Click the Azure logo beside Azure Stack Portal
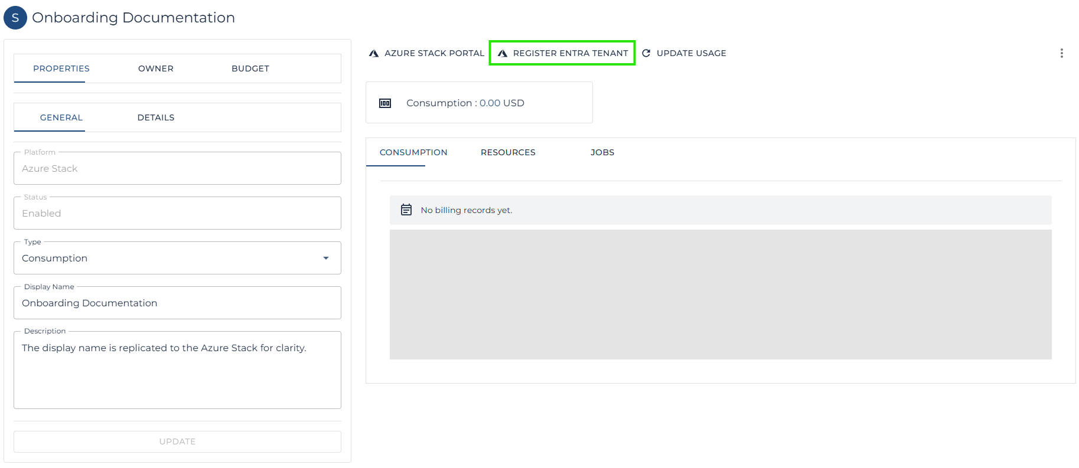1079x468 pixels. pos(373,53)
